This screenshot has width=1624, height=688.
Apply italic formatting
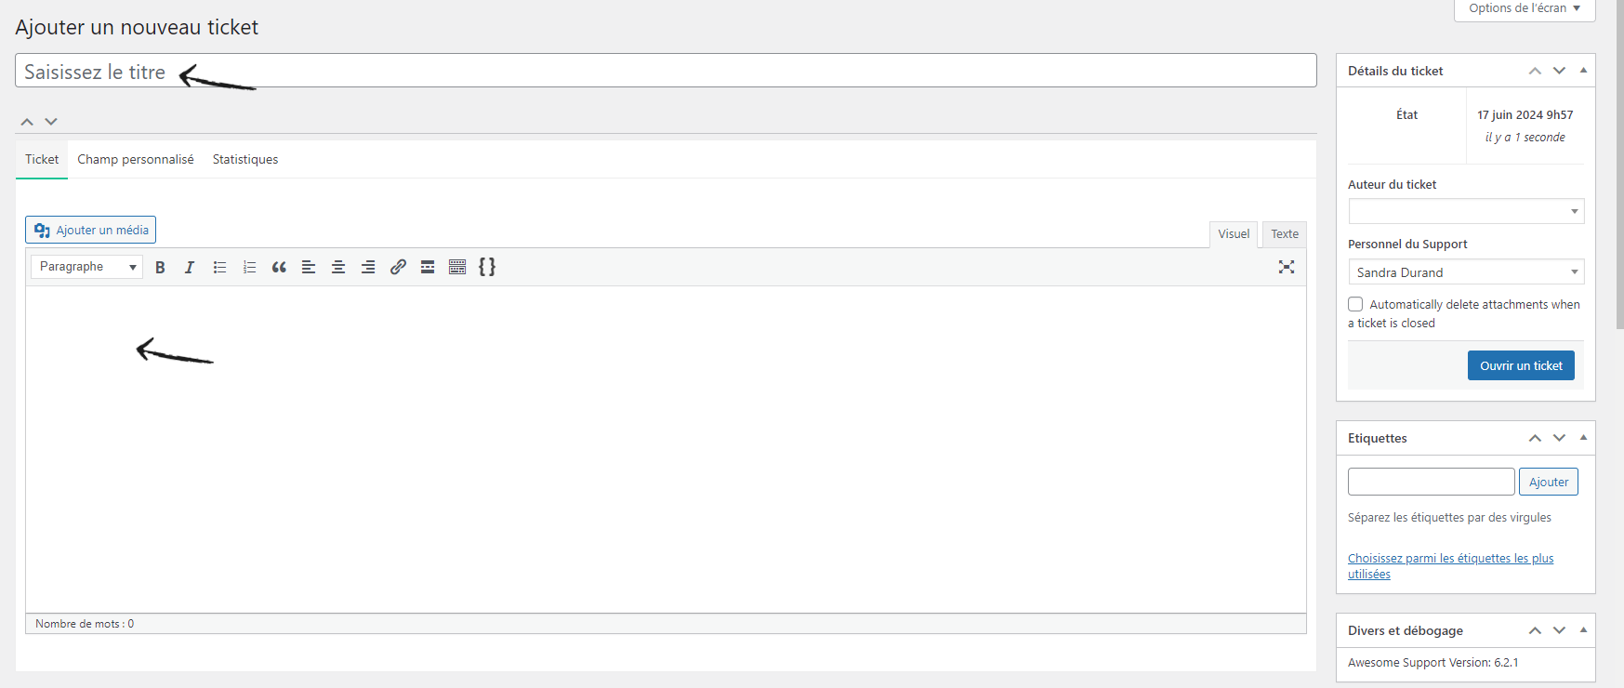[190, 267]
